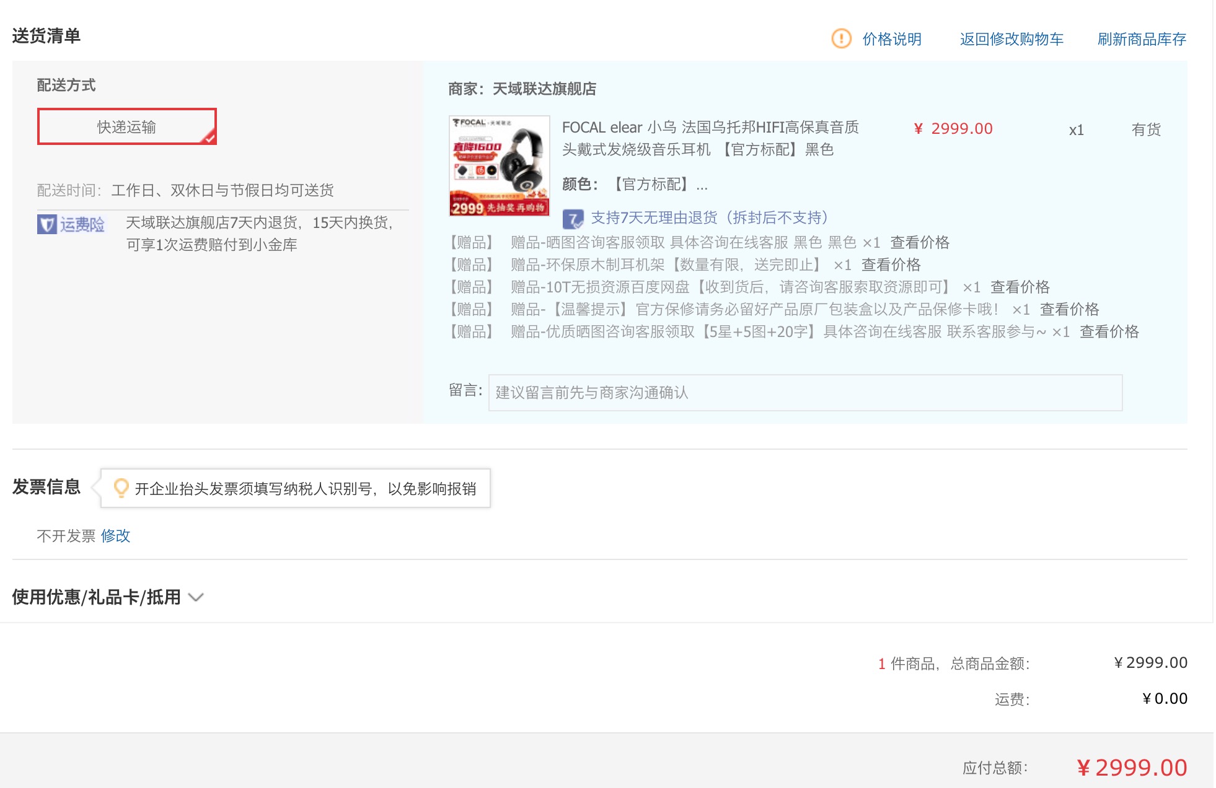
Task: Click the product quantity x1
Action: point(1076,130)
